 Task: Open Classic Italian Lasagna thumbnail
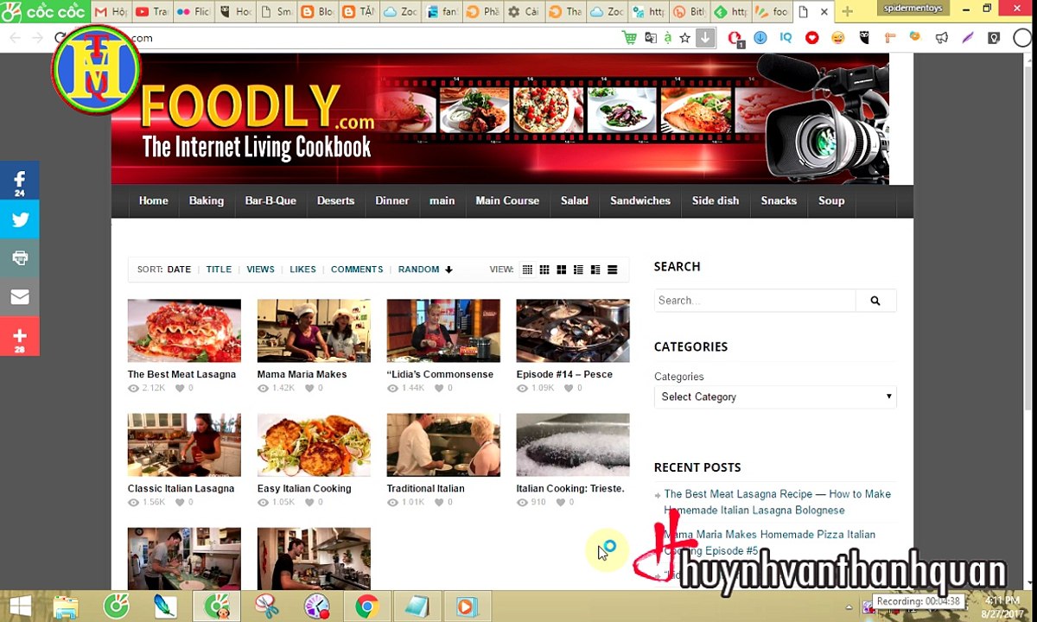(184, 445)
